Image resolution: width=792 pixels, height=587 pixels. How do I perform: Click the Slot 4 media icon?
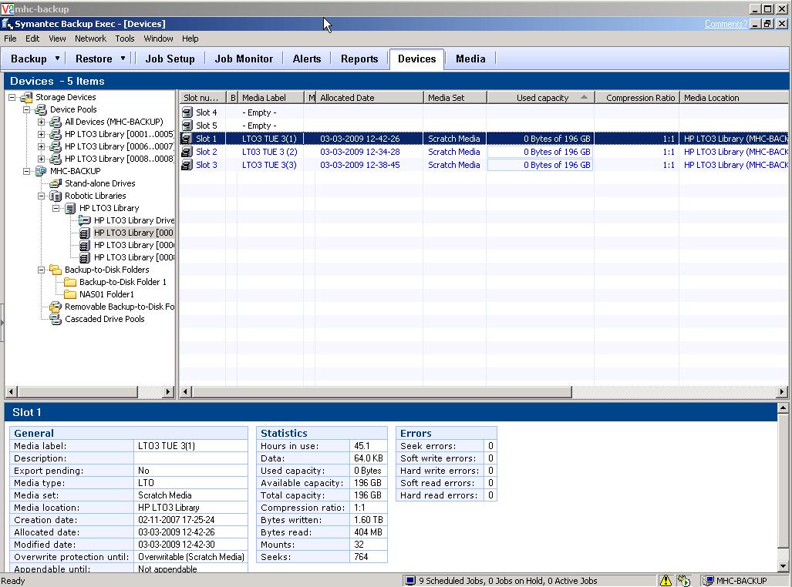[x=187, y=112]
